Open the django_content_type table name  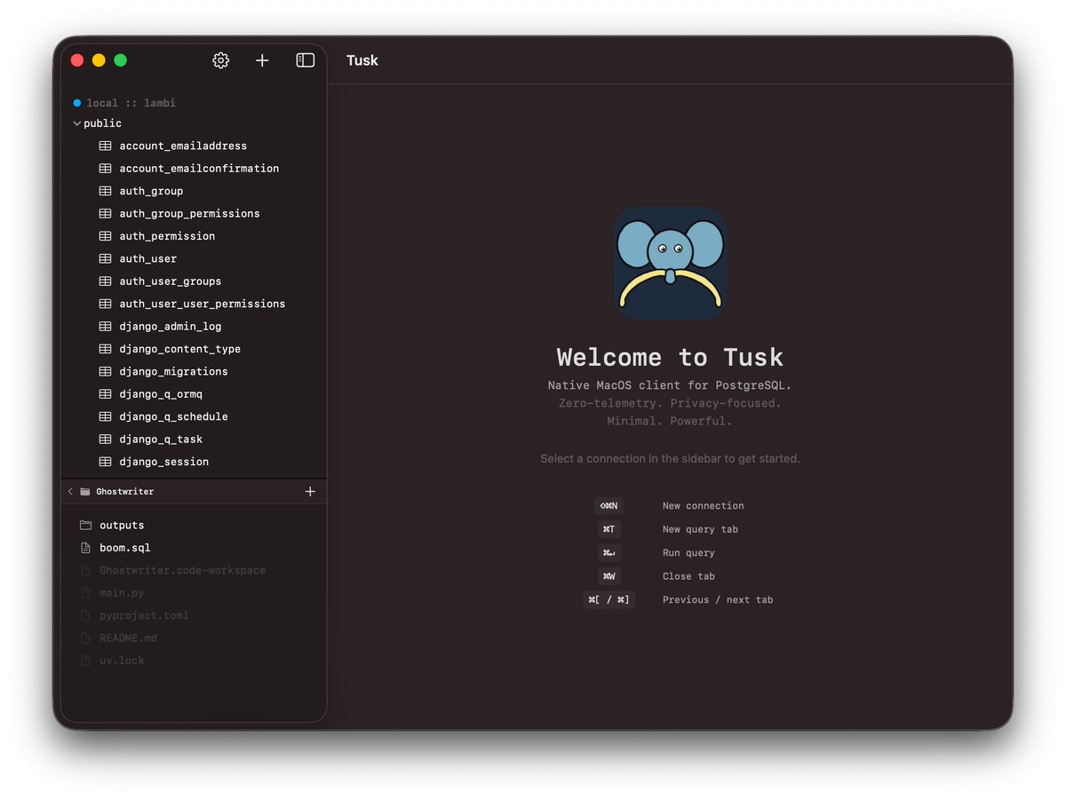(x=179, y=349)
